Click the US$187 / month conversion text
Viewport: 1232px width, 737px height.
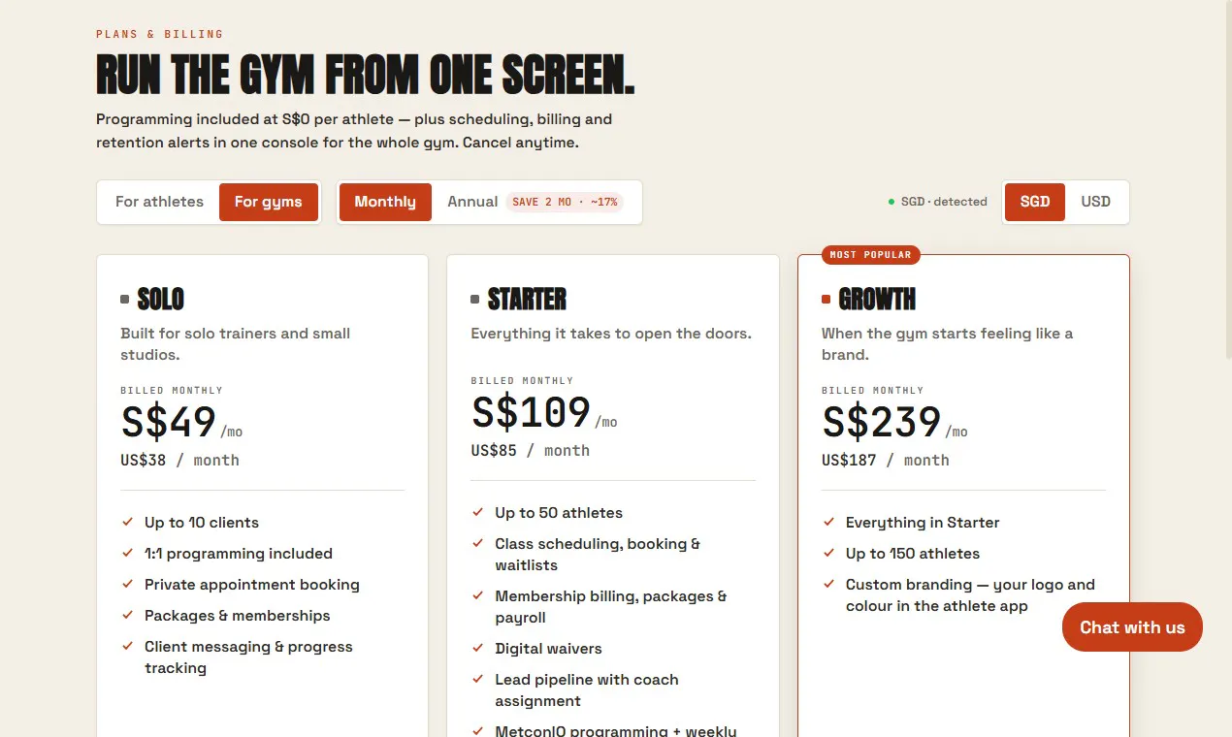tap(886, 460)
